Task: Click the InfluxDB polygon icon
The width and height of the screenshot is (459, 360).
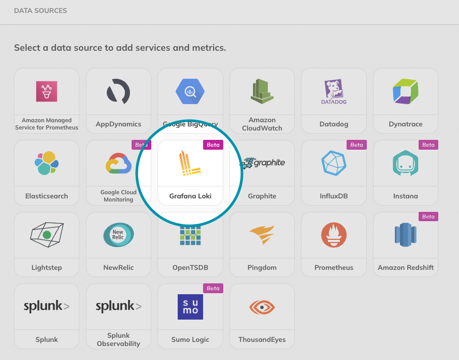Action: [x=334, y=163]
